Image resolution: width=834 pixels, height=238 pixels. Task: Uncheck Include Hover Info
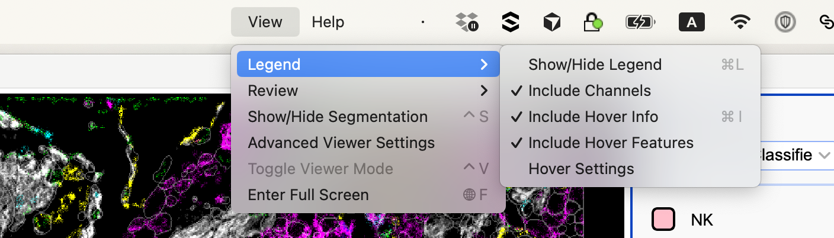click(593, 117)
